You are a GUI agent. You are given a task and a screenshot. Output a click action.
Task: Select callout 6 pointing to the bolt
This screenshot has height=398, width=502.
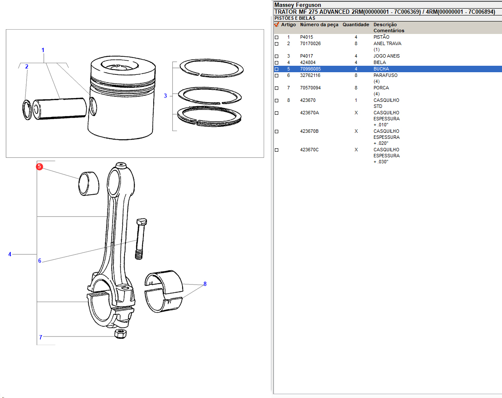[x=40, y=260]
